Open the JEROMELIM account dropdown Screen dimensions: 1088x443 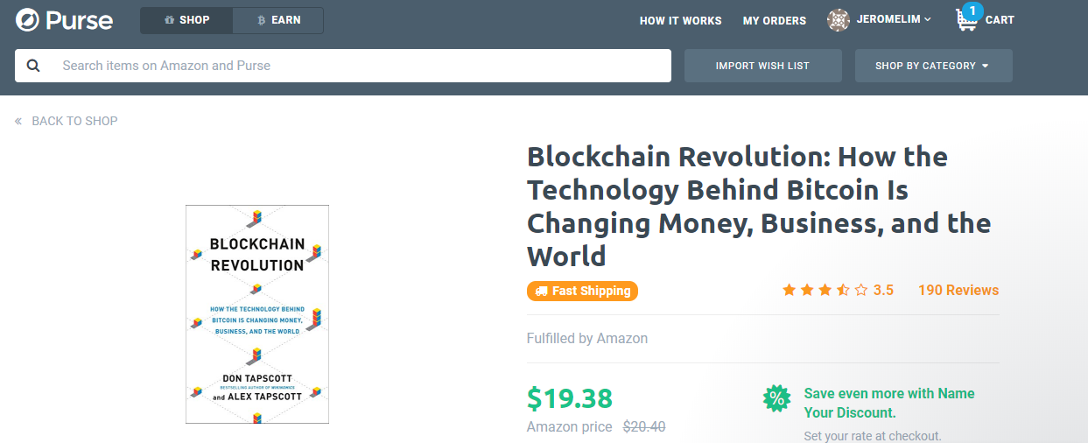pos(894,20)
